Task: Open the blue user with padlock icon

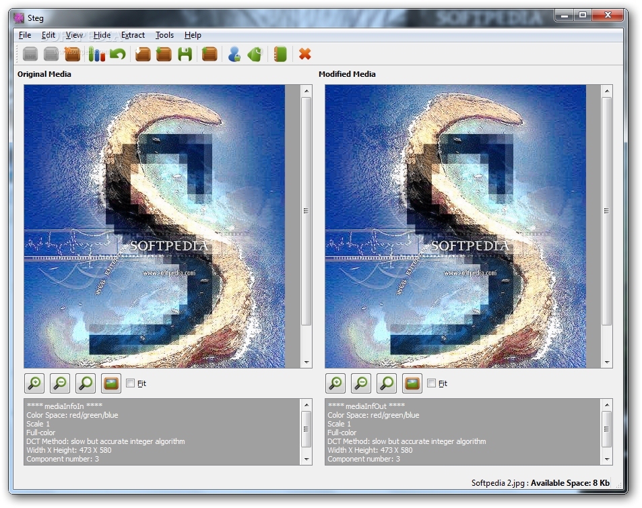Action: (x=234, y=54)
